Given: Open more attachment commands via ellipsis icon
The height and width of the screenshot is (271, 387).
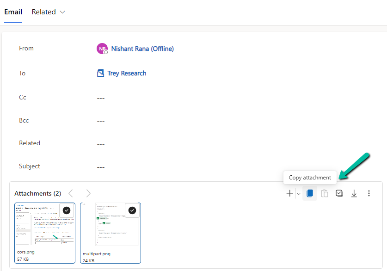Looking at the screenshot, I should coord(369,193).
